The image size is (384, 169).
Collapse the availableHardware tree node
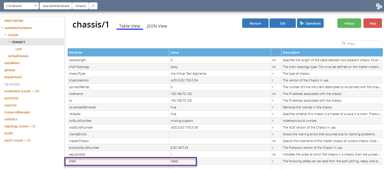pyautogui.click(x=2, y=28)
